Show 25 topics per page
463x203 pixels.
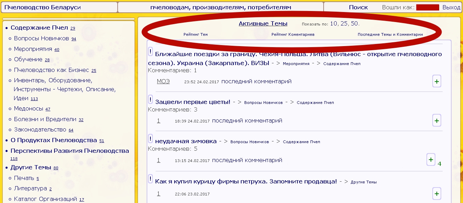(344, 24)
